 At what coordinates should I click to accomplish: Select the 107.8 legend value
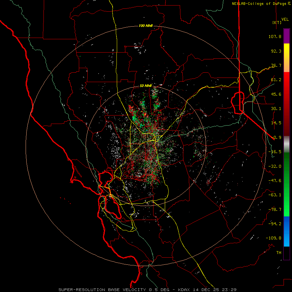coord(275,36)
